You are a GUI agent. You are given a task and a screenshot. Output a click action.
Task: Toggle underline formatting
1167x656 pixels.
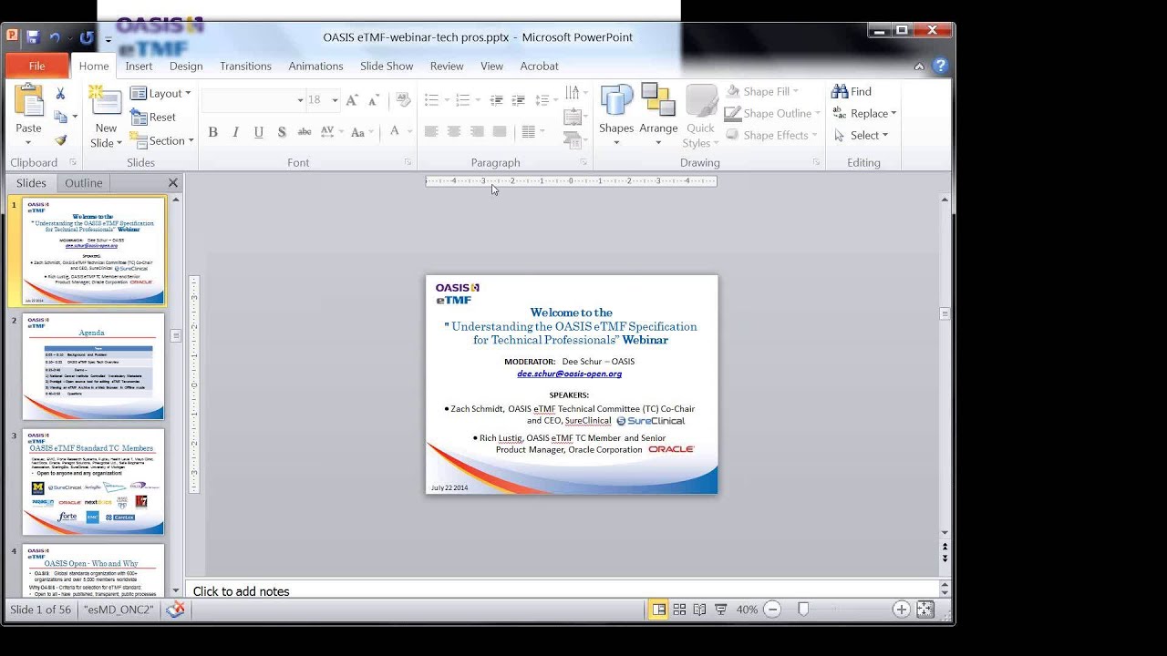(x=258, y=132)
